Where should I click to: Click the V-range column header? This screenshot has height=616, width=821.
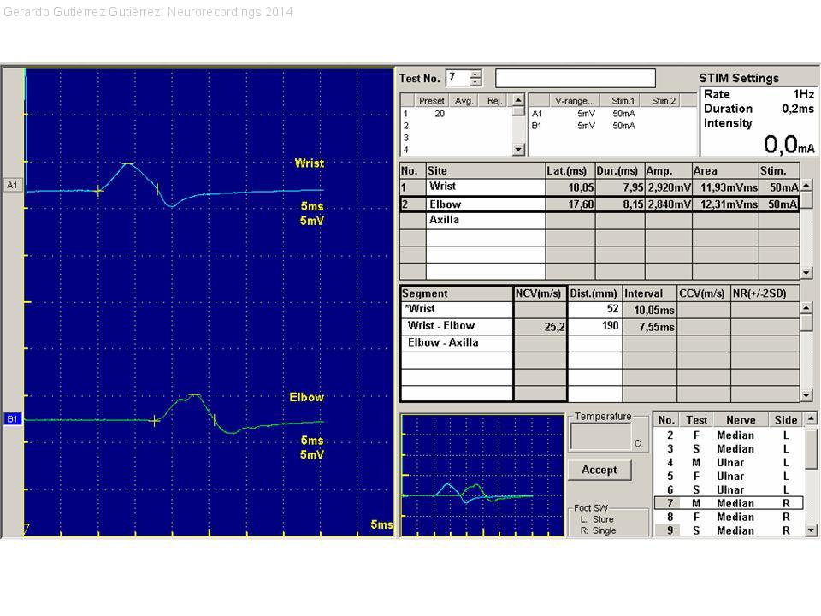tap(575, 101)
